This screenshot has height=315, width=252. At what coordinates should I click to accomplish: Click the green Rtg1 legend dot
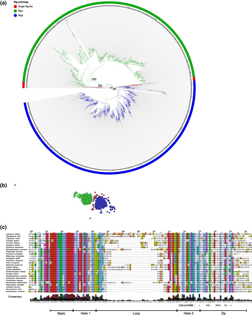(x=15, y=11)
